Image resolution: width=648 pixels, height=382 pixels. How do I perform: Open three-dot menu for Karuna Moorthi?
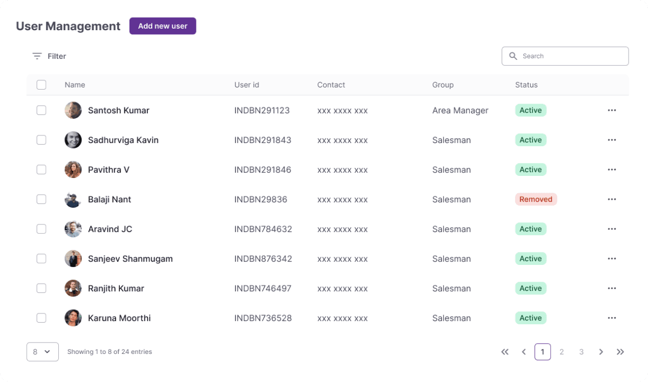tap(612, 318)
